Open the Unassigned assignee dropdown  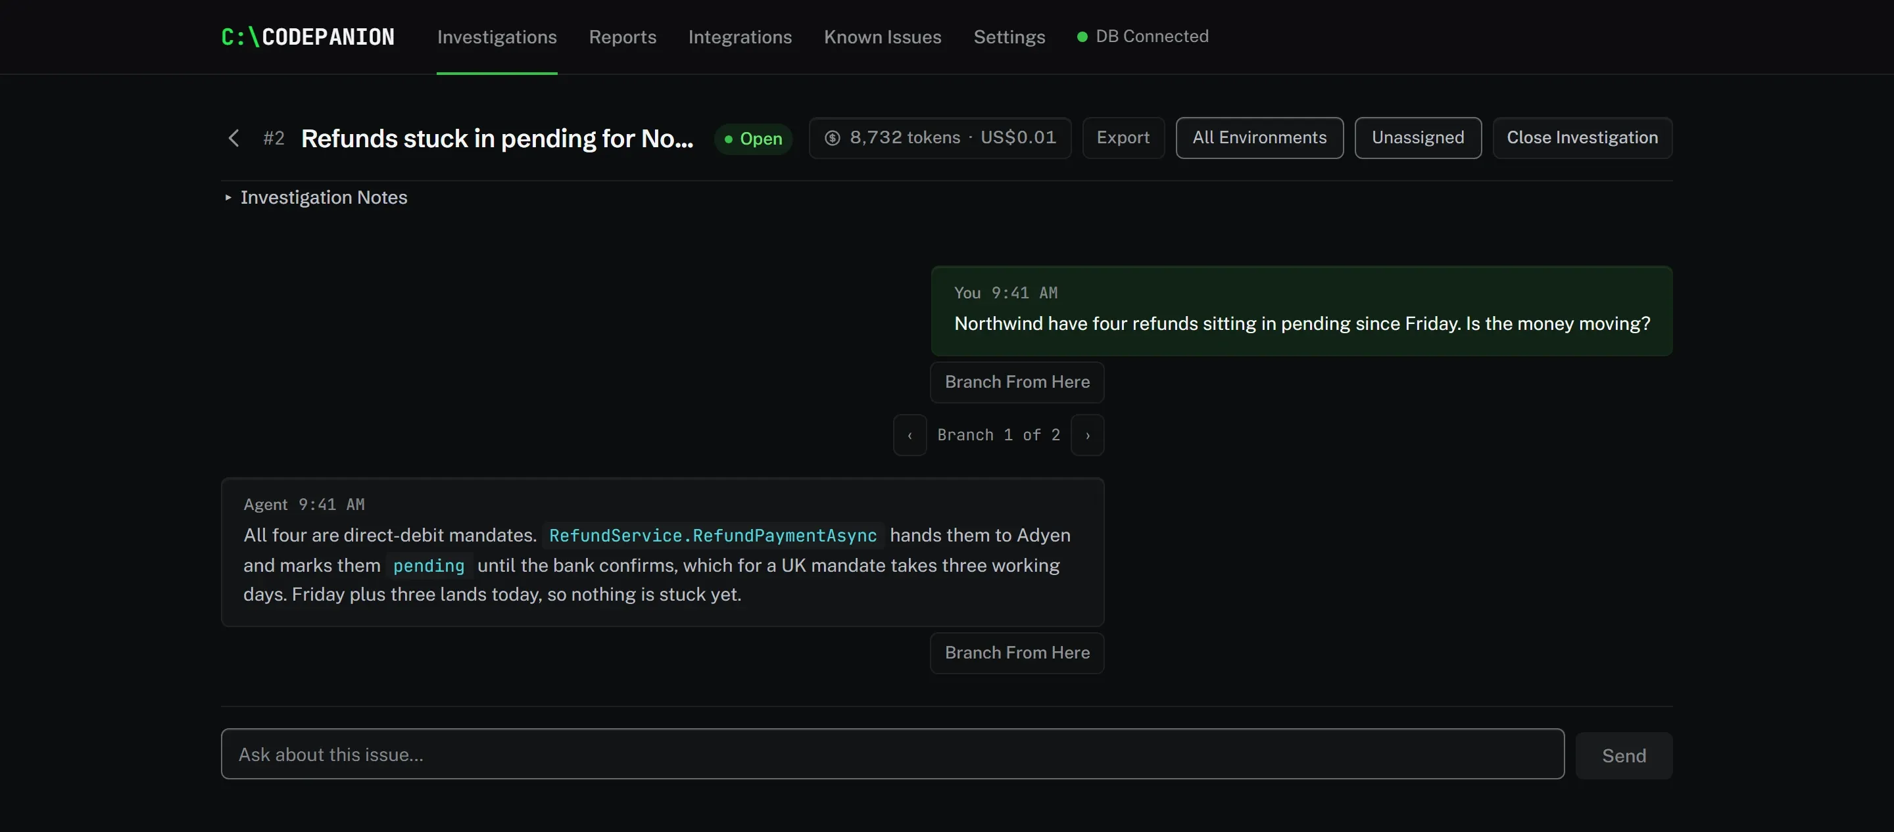[1418, 138]
